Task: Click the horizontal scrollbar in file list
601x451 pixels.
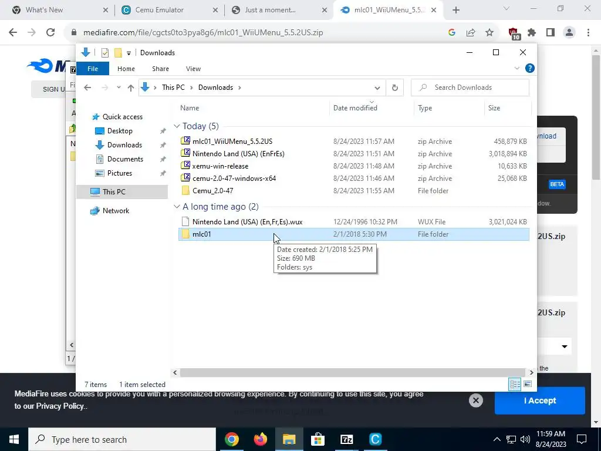Action: pos(352,372)
